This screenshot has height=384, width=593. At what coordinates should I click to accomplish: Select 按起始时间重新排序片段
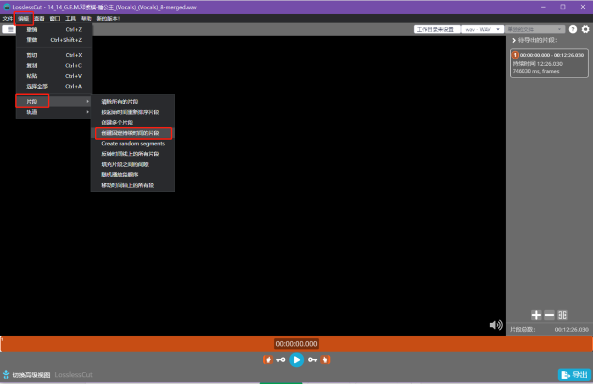coord(133,112)
